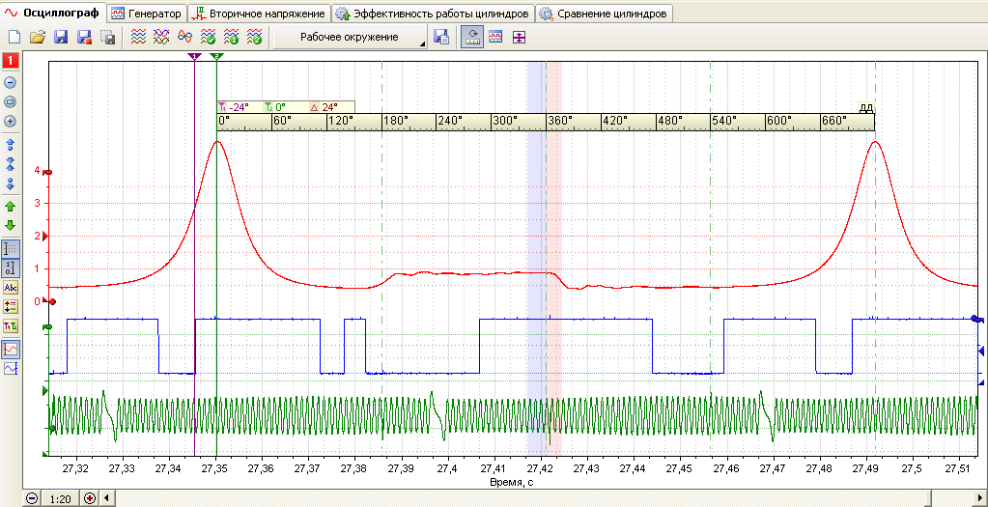Zoom in time scale with bottom plus button

pyautogui.click(x=90, y=499)
